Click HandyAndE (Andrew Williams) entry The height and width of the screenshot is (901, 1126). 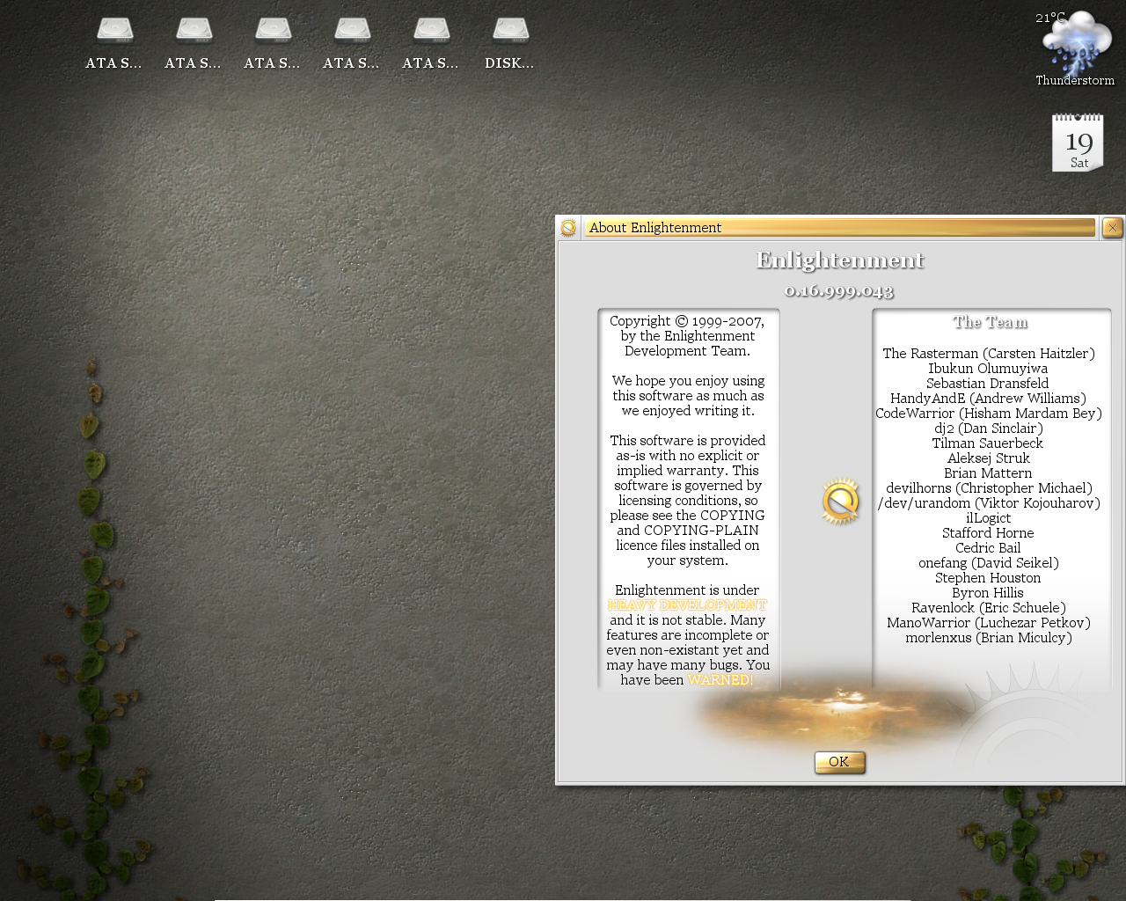point(988,399)
